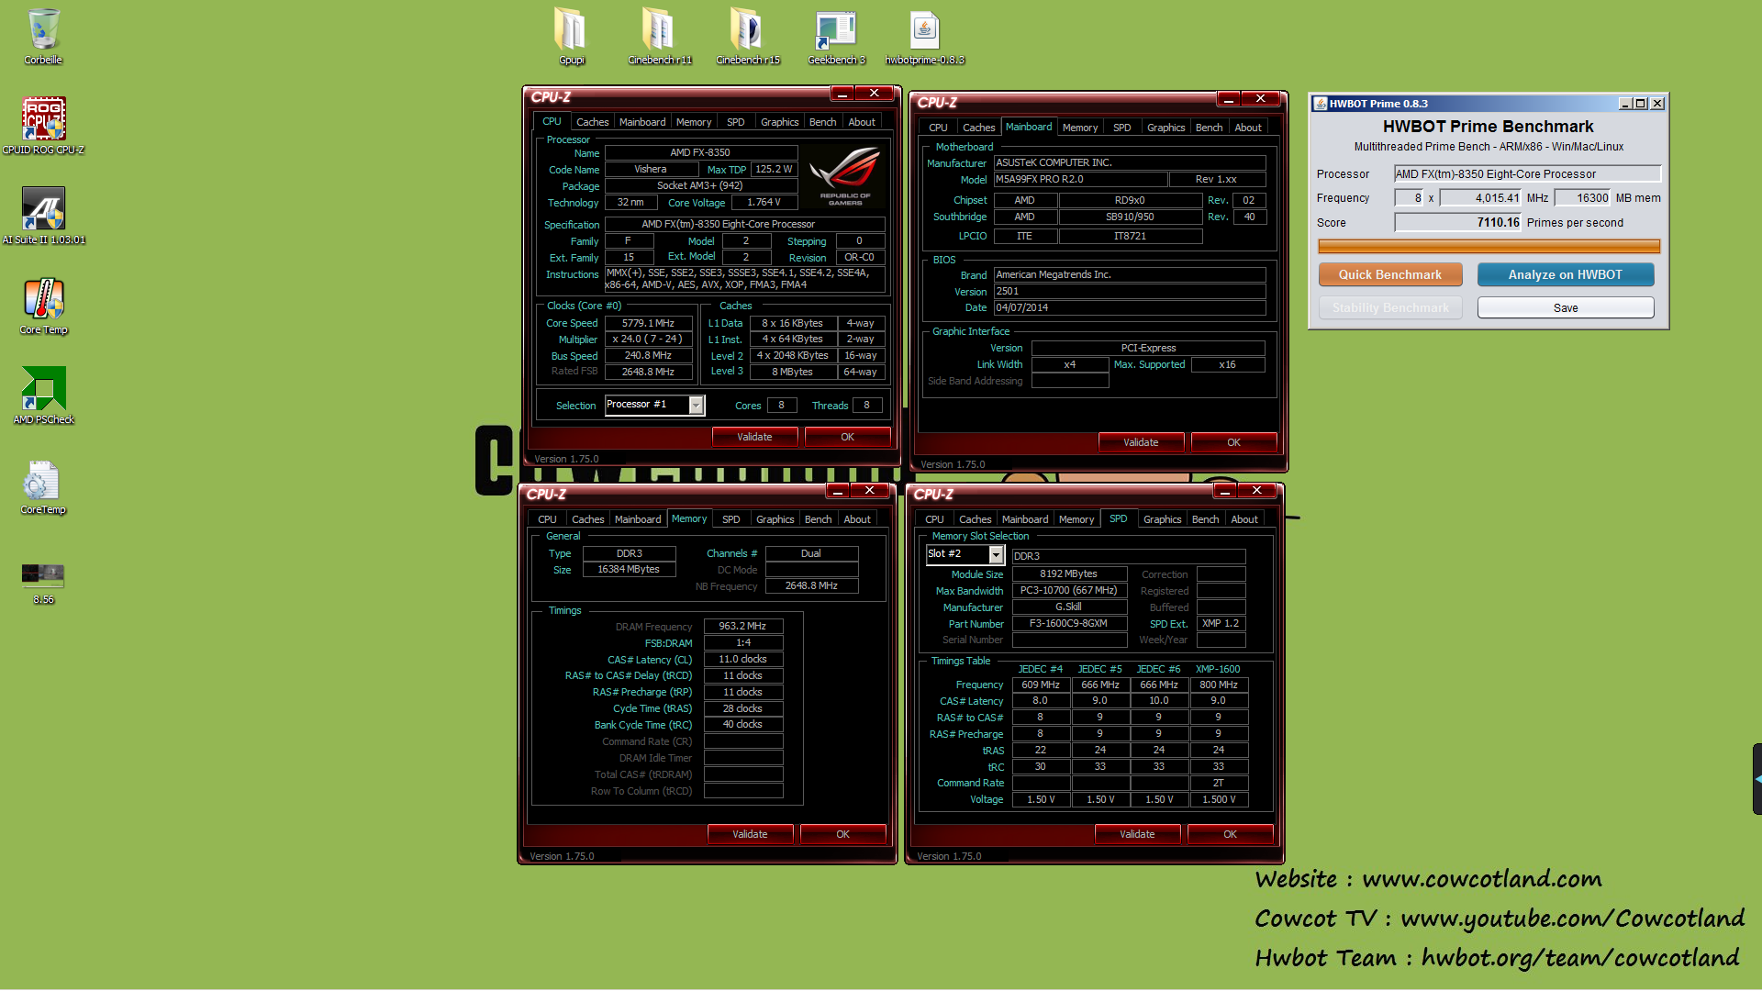Open the hwbotprime-0.8.3 jar file
Screen dimensions: 1762x991
[924, 37]
